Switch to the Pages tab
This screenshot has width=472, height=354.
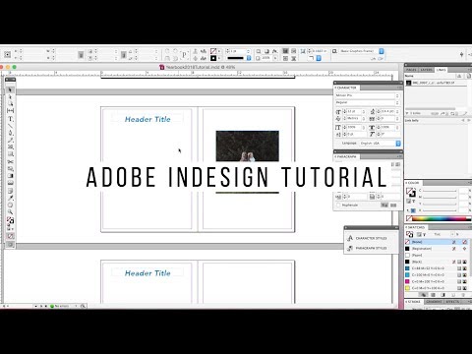[x=411, y=70]
